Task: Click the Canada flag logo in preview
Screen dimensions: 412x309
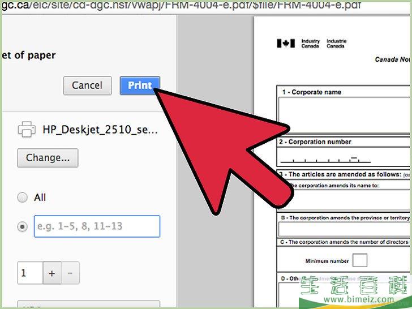Action: pyautogui.click(x=286, y=44)
